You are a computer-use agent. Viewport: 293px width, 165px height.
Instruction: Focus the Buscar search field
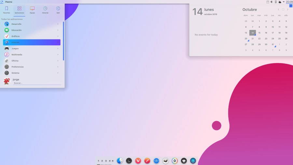pyautogui.click(x=37, y=83)
